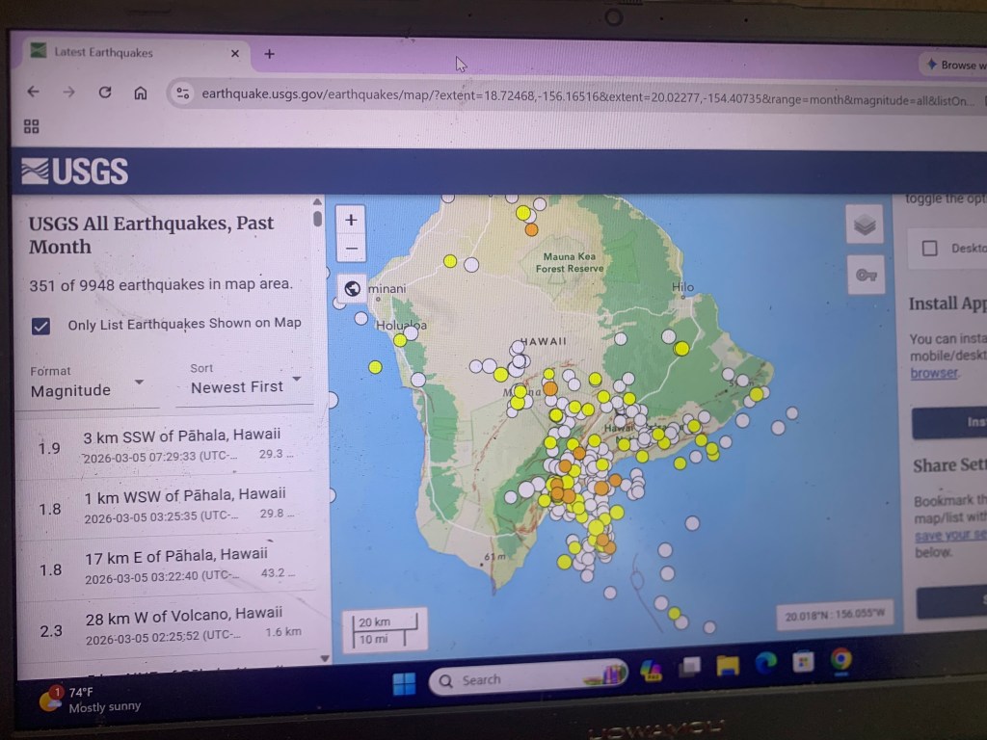
Task: Select the Latest Earthquakes browser tab
Action: pos(104,53)
